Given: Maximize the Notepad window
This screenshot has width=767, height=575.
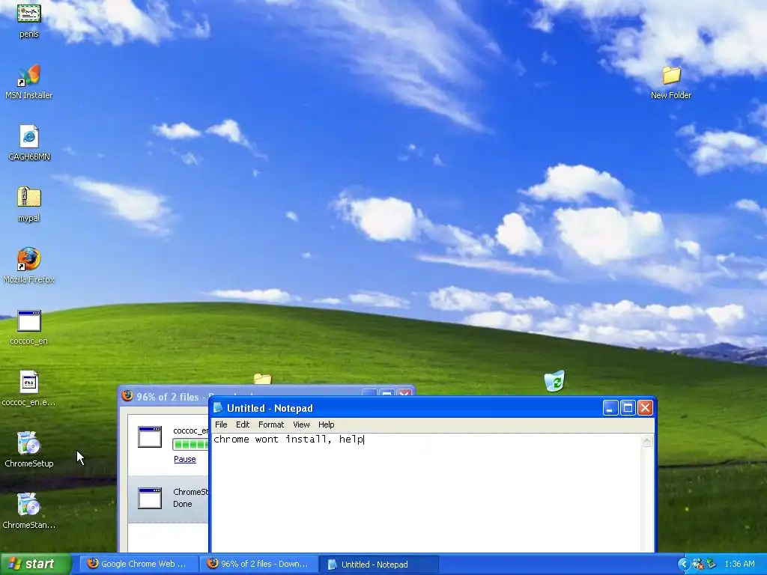Looking at the screenshot, I should pos(628,408).
